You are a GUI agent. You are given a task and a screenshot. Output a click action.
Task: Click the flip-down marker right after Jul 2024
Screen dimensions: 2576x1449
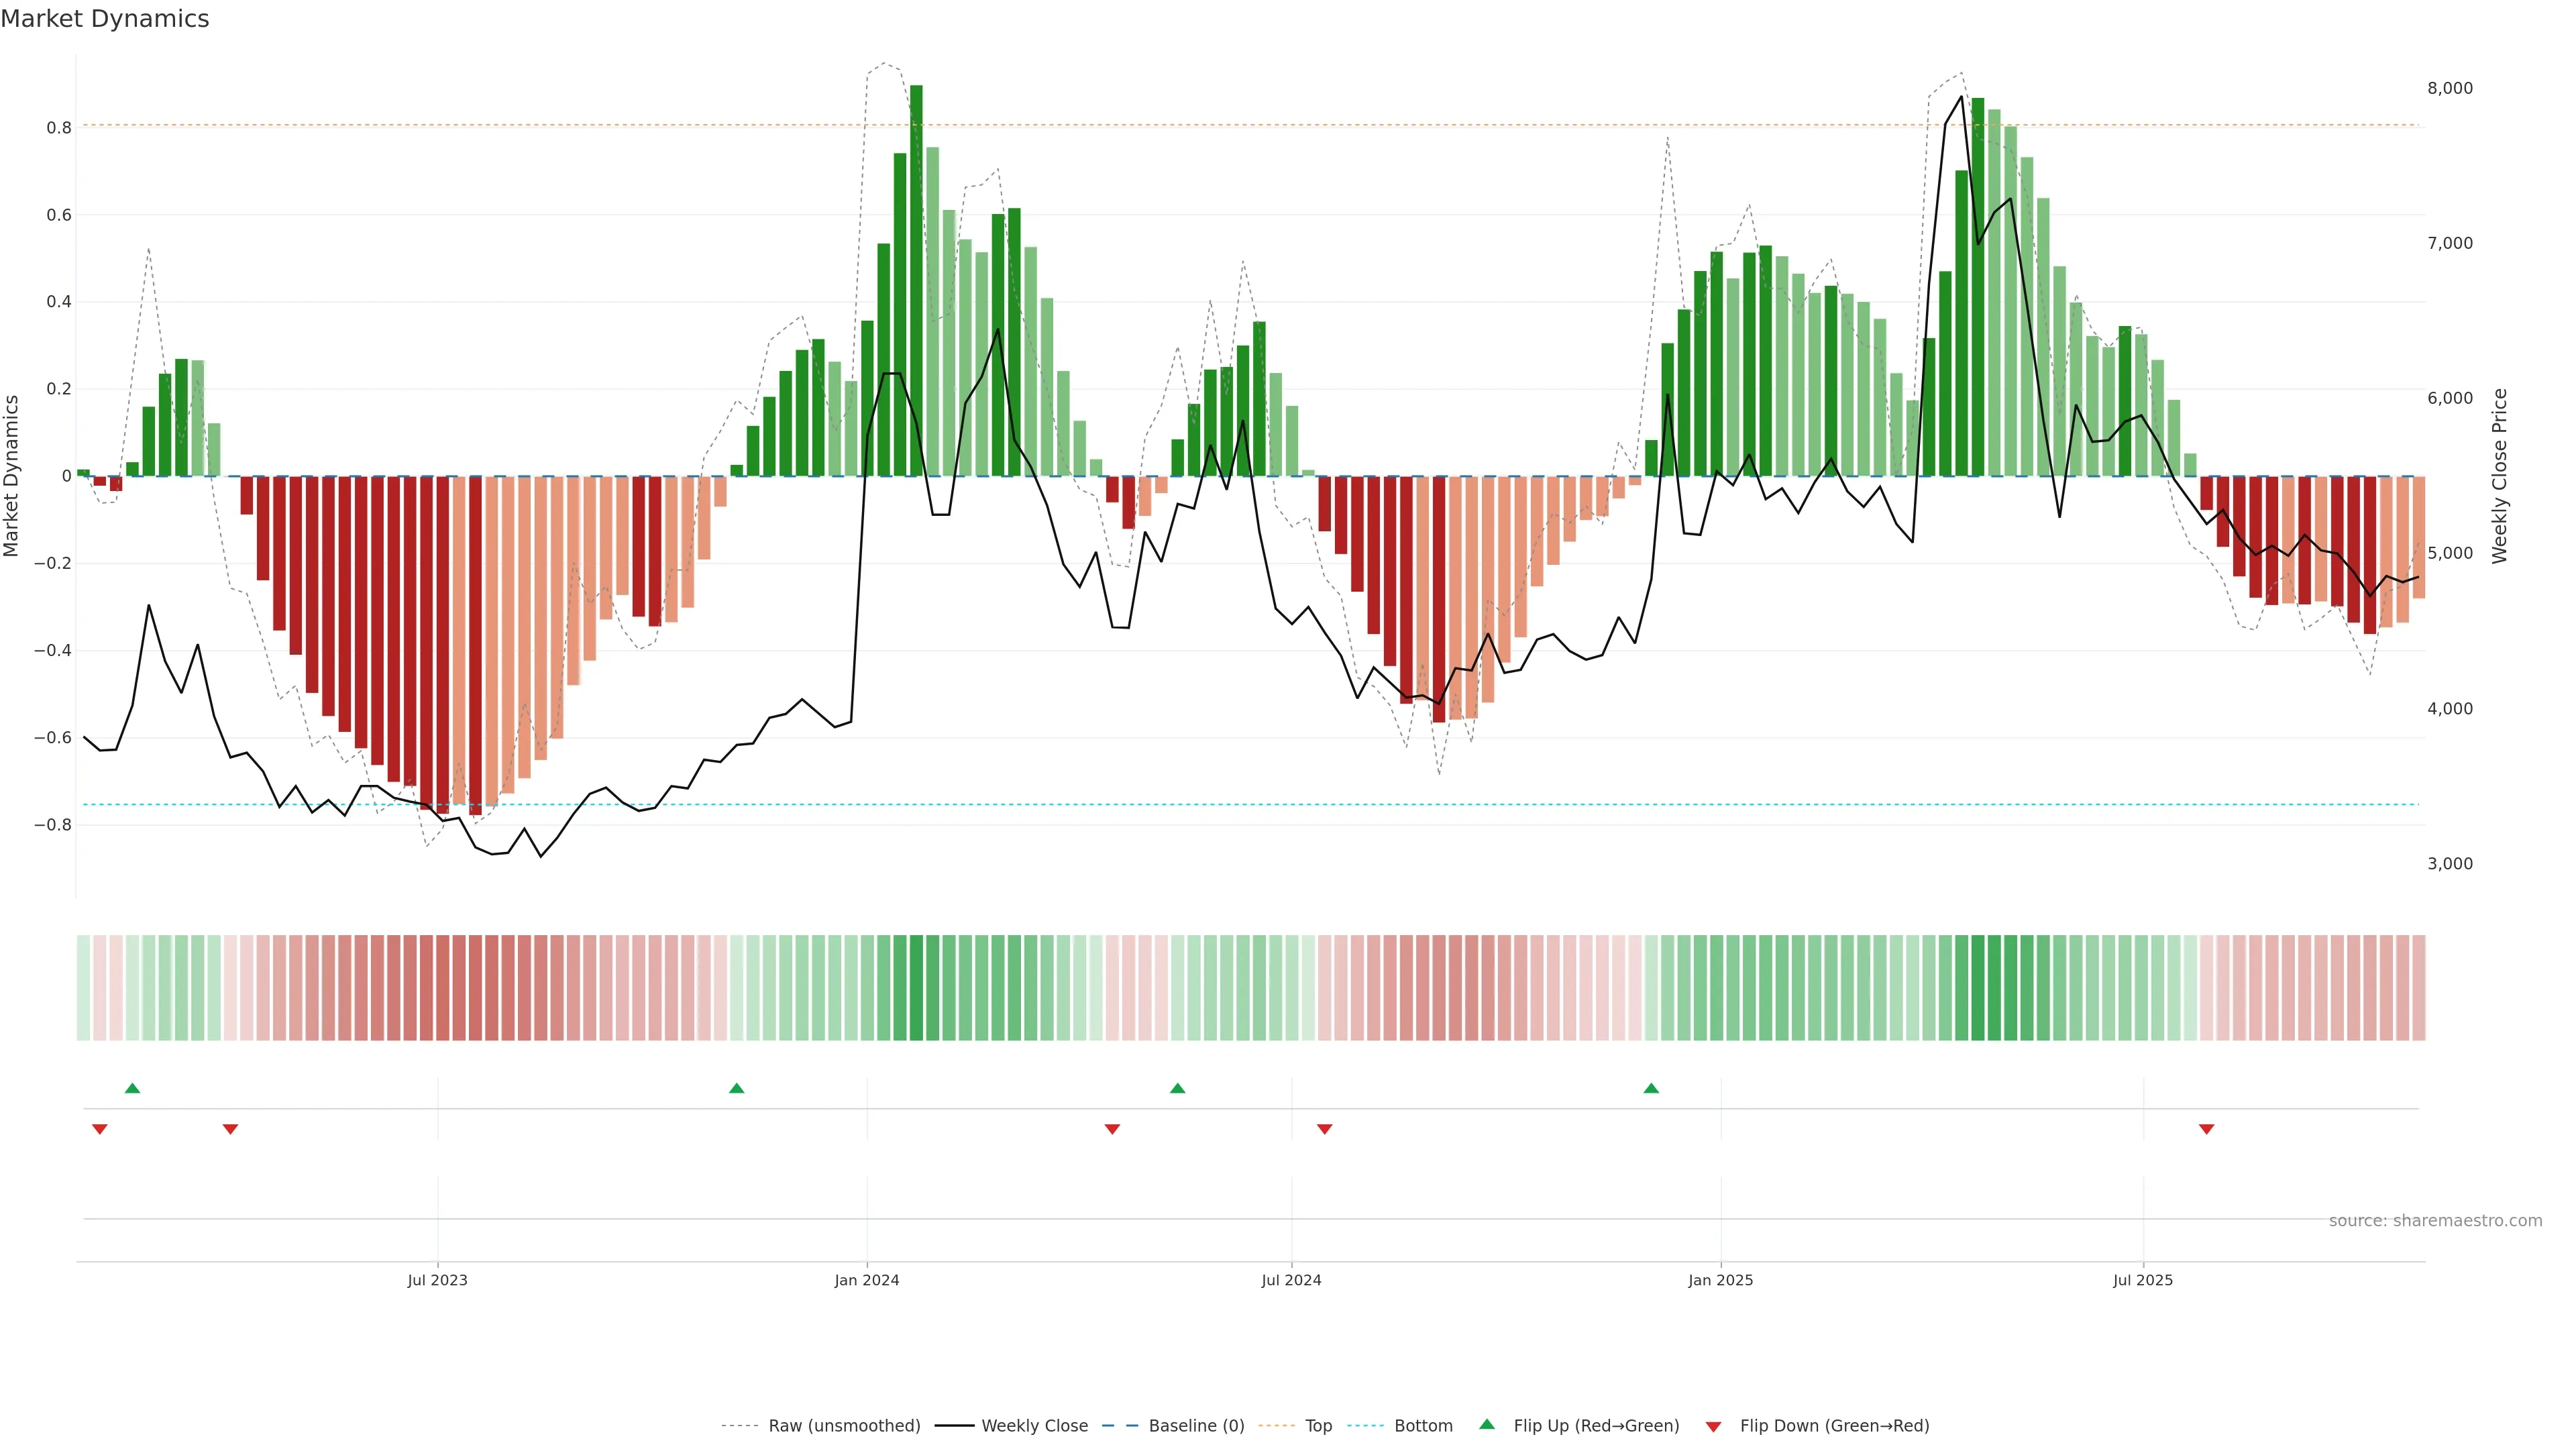click(1325, 1129)
